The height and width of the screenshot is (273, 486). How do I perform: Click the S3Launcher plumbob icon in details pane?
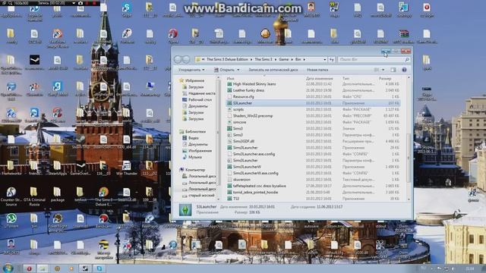tap(185, 210)
